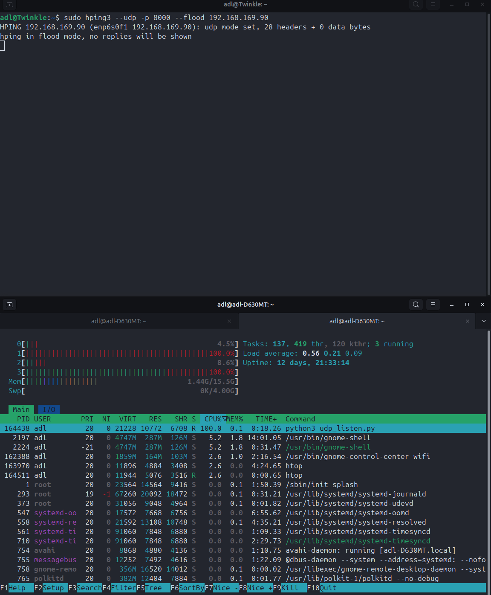
Task: Click the new tab icon in the lower terminal
Action: pos(9,305)
